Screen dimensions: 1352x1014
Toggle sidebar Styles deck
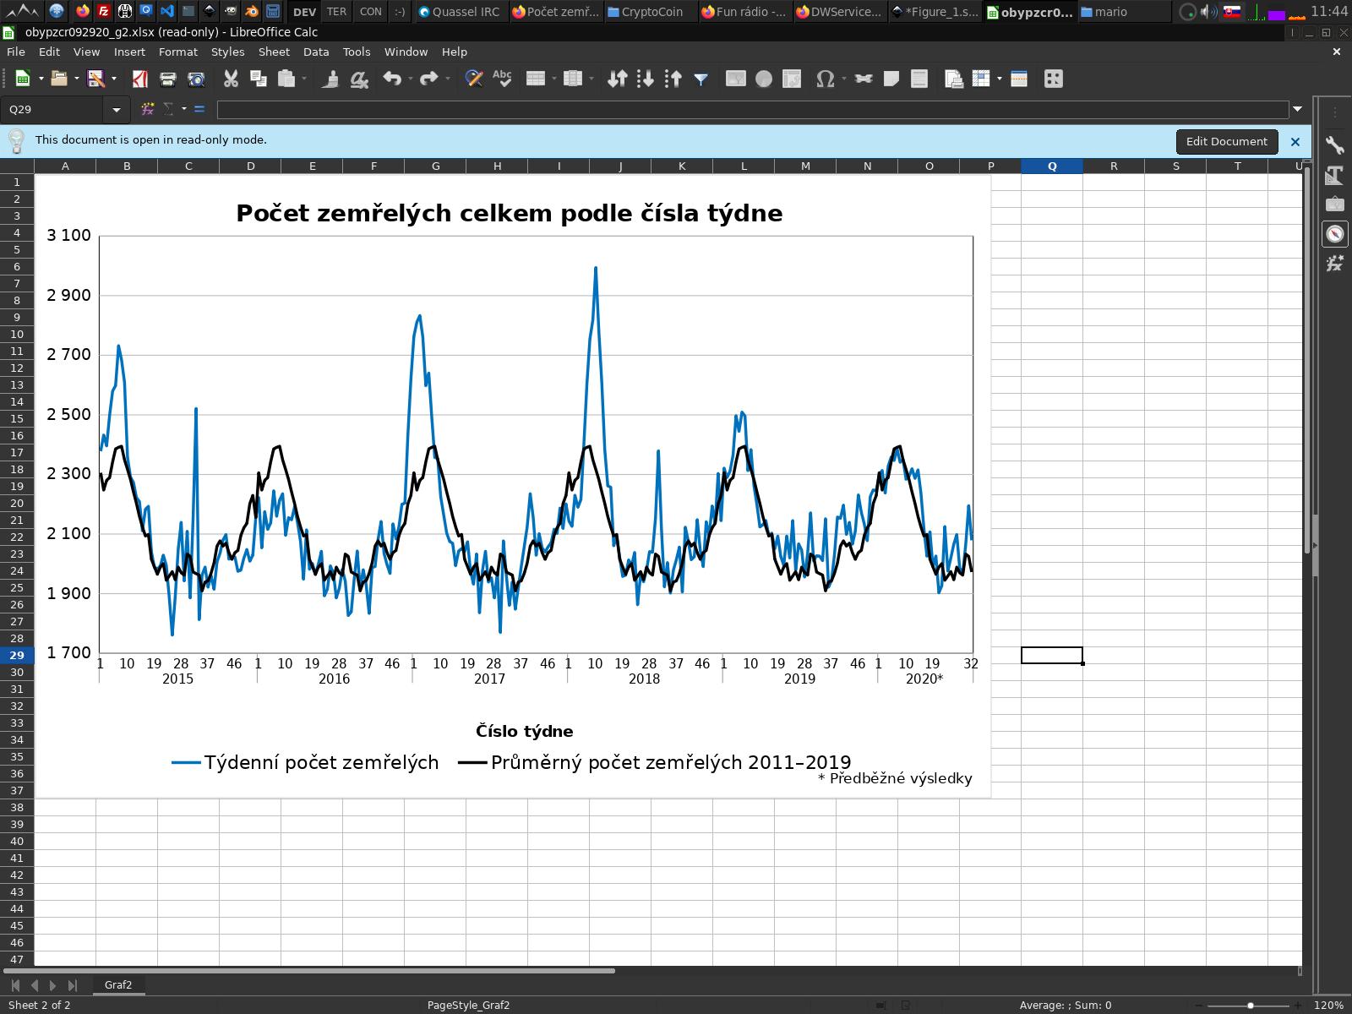(1335, 175)
